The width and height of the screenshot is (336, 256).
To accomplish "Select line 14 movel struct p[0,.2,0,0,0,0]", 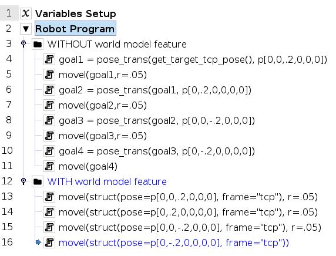I will coord(188,213).
